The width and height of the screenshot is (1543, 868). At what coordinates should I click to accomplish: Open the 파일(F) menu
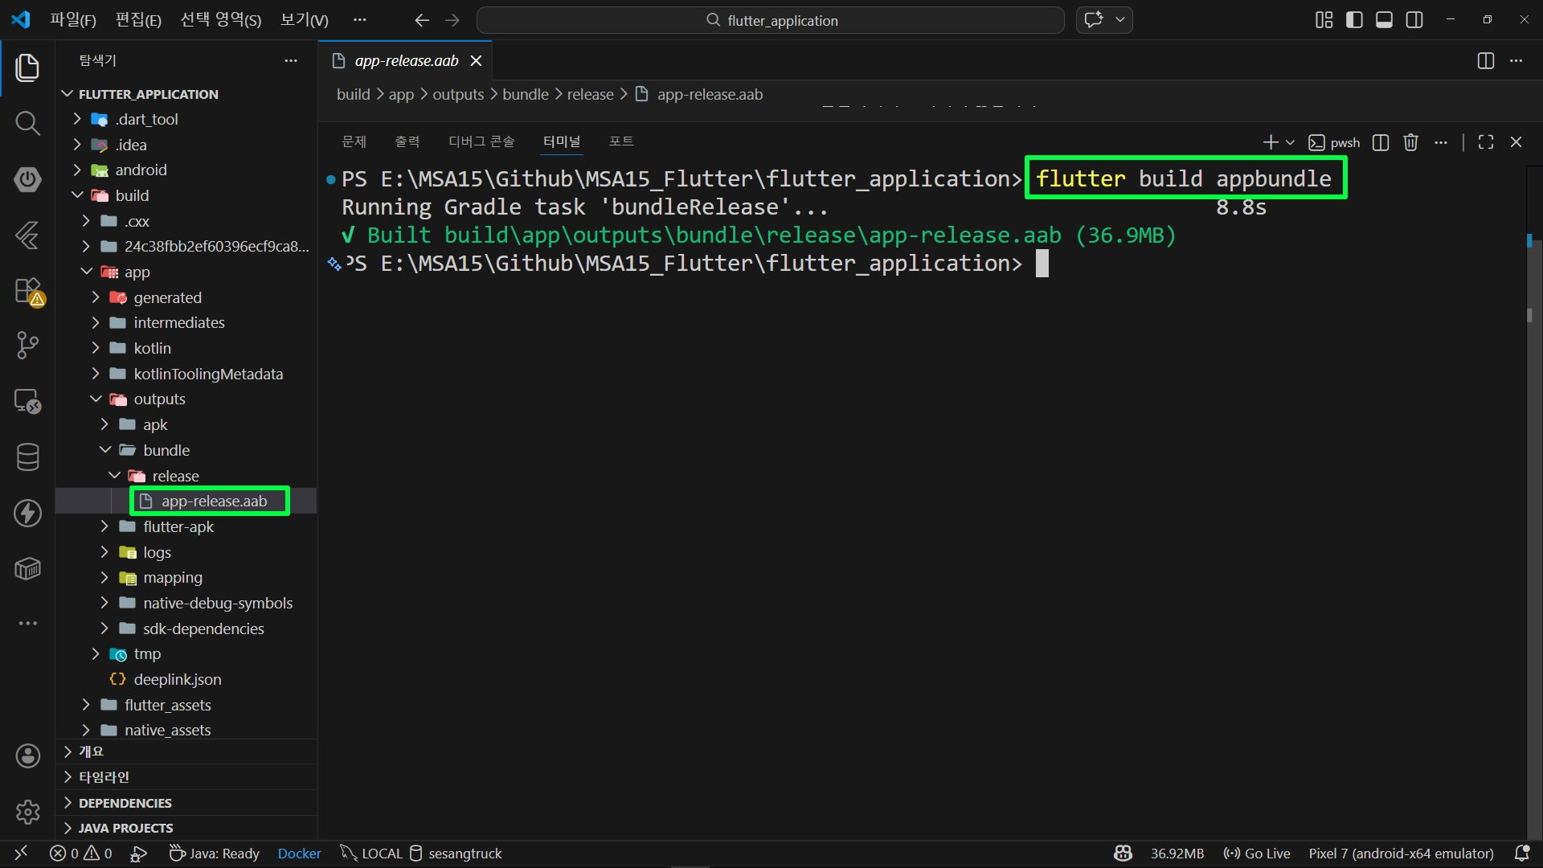tap(72, 20)
